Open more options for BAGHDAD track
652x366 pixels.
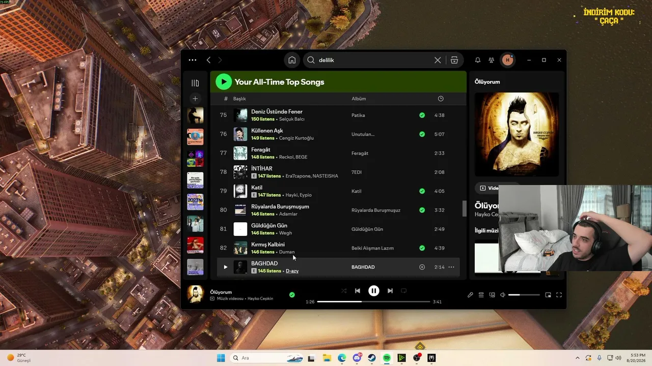451,267
